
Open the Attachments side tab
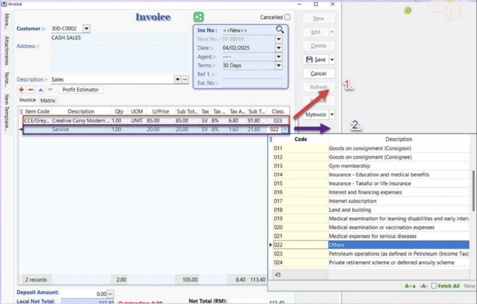pyautogui.click(x=7, y=50)
